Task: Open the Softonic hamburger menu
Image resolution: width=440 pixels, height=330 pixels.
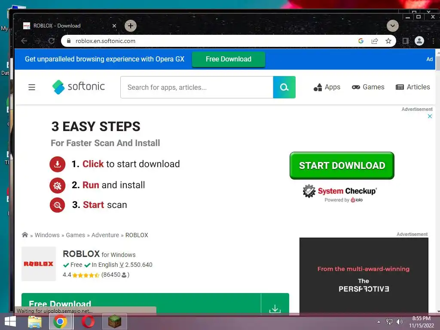Action: 32,87
